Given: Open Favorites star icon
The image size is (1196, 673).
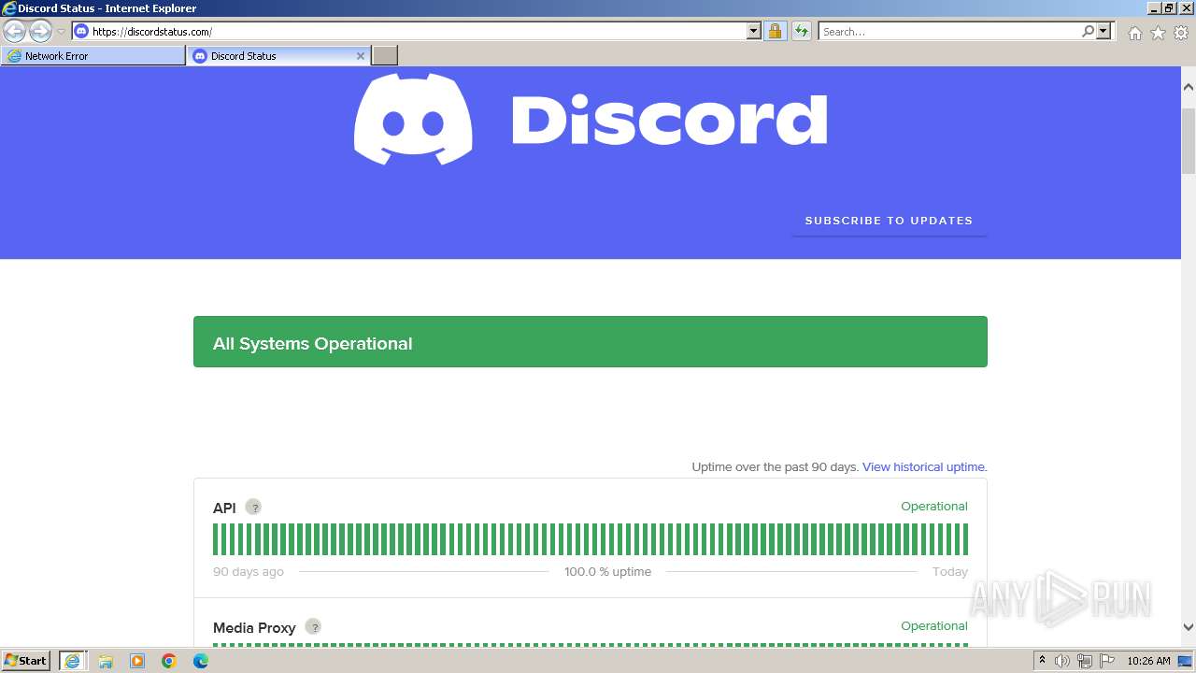Looking at the screenshot, I should 1158,33.
